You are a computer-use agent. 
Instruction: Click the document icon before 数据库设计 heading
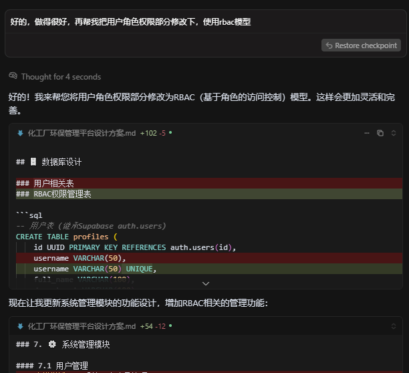33,162
